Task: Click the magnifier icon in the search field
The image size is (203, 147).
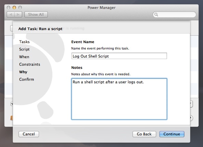Action: (156, 14)
